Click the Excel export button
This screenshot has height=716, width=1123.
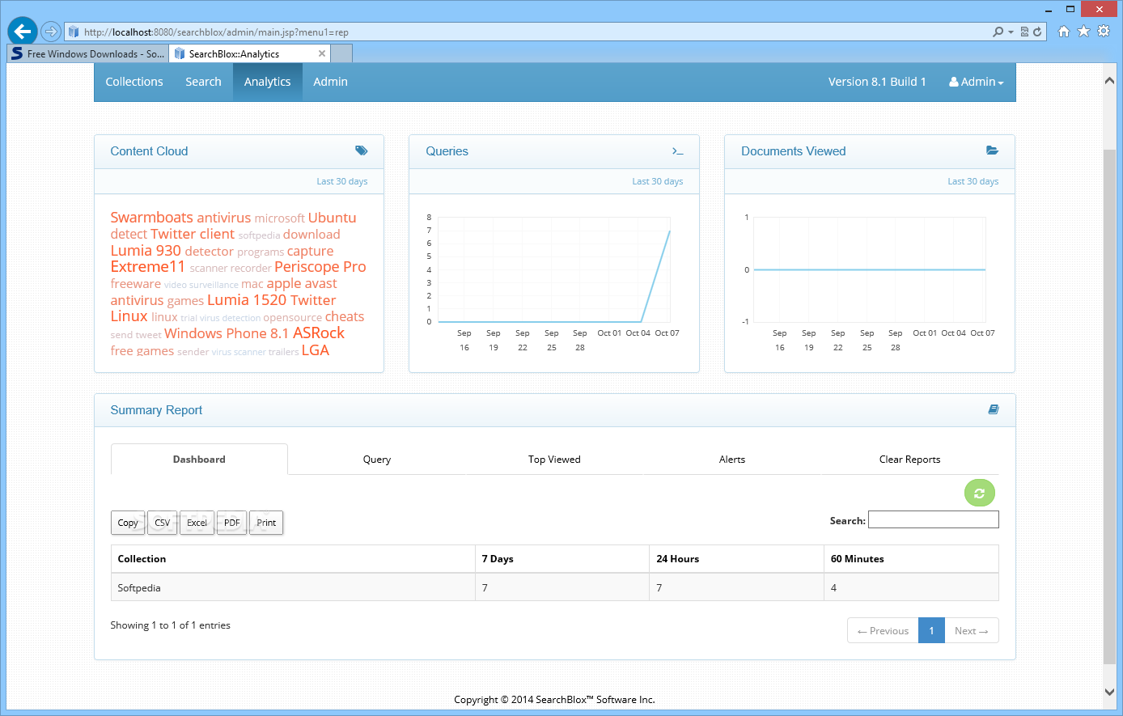click(197, 523)
